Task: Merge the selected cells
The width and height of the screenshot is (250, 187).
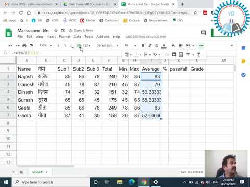Action: click(x=188, y=46)
